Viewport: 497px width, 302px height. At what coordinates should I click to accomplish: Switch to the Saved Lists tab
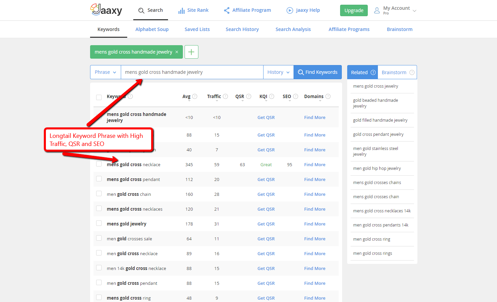pyautogui.click(x=197, y=29)
